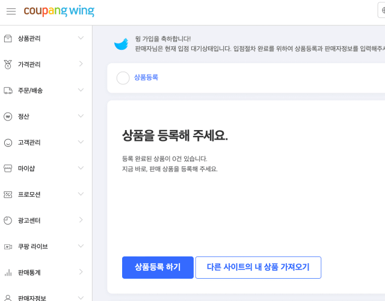This screenshot has height=301, width=385.
Task: Click the 광고센터 pie chart icon
Action: point(8,220)
